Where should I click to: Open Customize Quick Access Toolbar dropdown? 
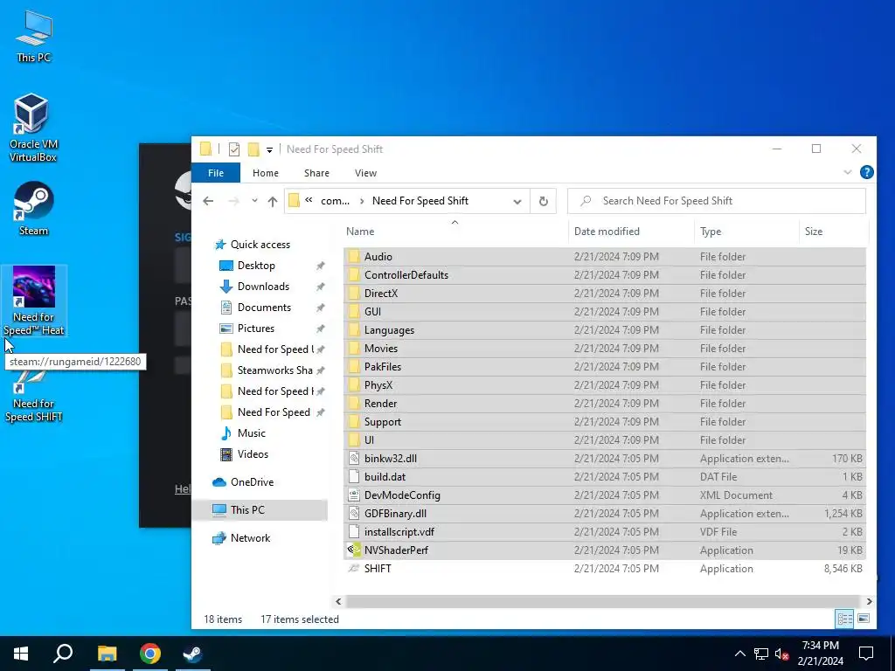(269, 150)
